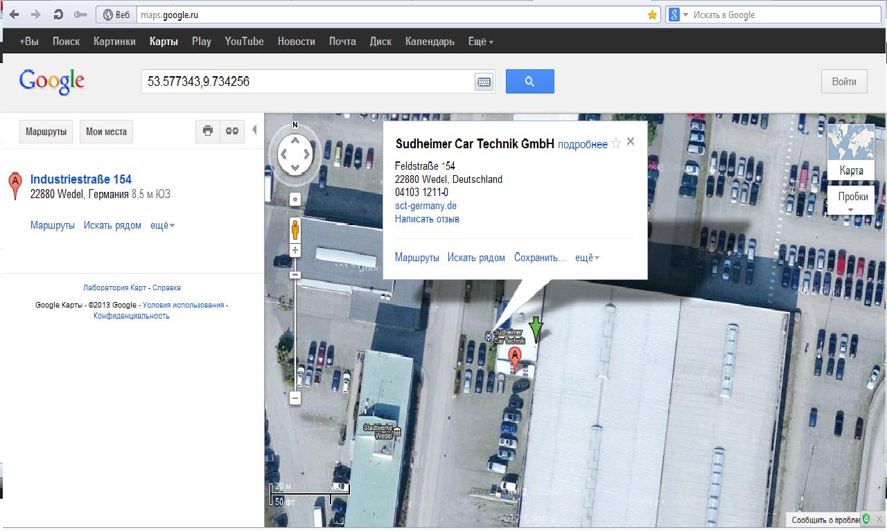
Task: Open the Конфиденциальность link
Action: (132, 316)
